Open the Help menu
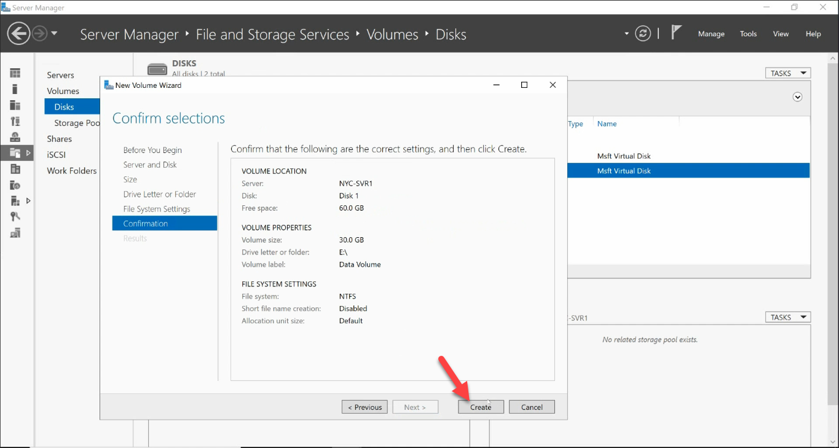 point(813,34)
